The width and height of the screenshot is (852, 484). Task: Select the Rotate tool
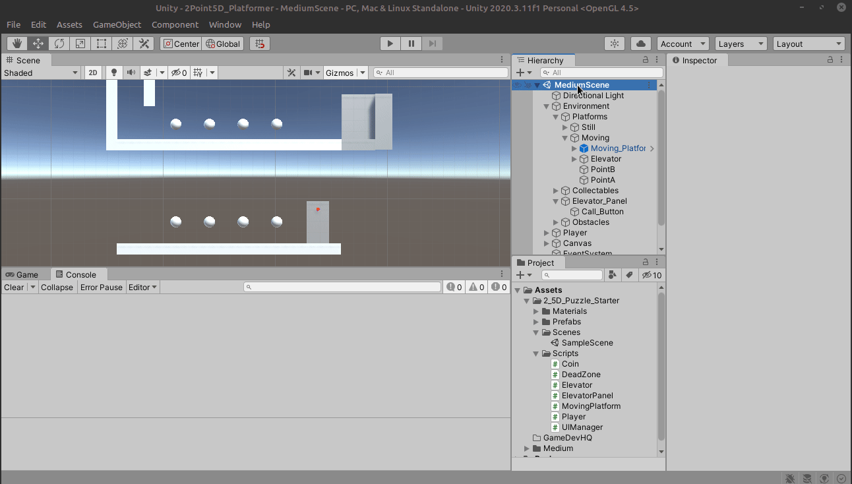[59, 44]
